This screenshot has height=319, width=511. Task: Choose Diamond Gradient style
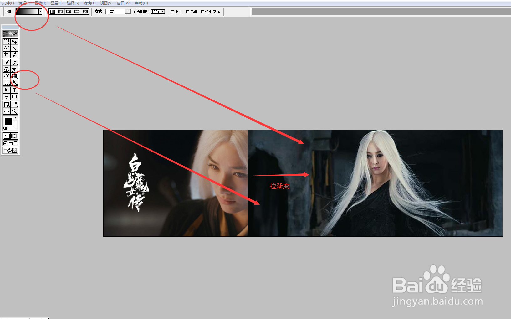pyautogui.click(x=85, y=12)
